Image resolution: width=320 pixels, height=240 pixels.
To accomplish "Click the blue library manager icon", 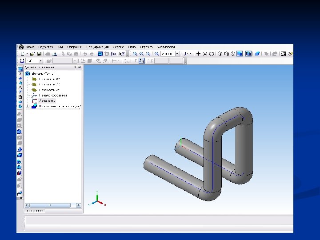I will click(100, 54).
